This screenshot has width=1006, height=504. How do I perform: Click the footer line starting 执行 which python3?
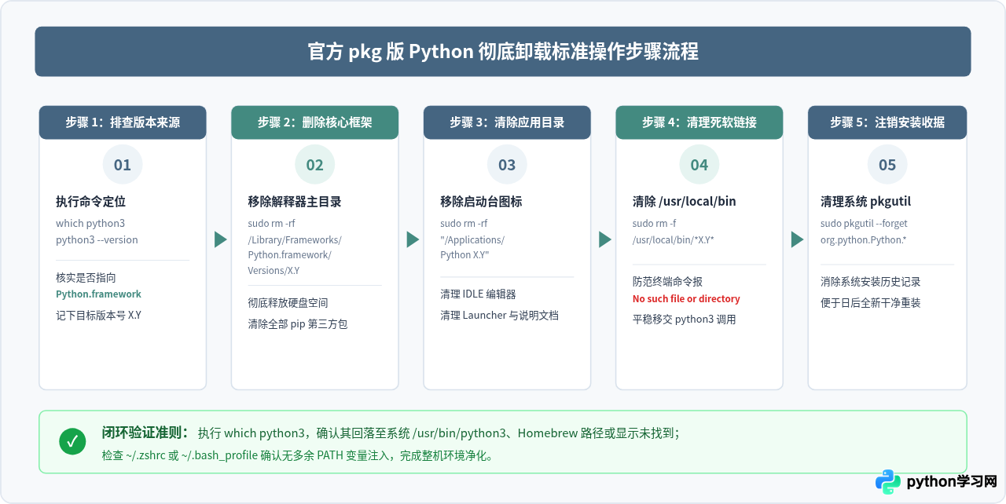[439, 433]
